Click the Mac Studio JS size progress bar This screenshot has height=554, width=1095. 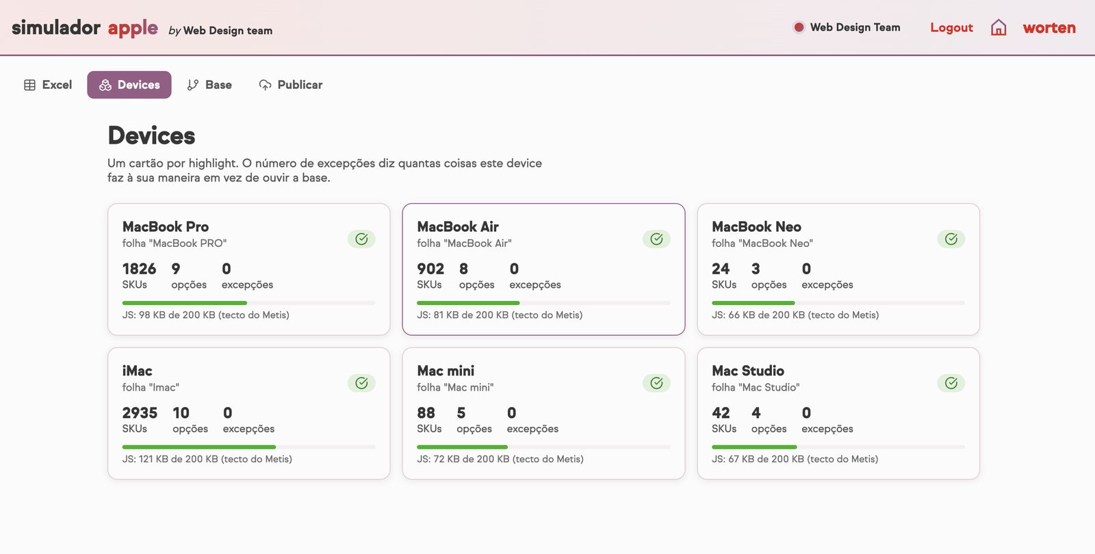click(838, 447)
